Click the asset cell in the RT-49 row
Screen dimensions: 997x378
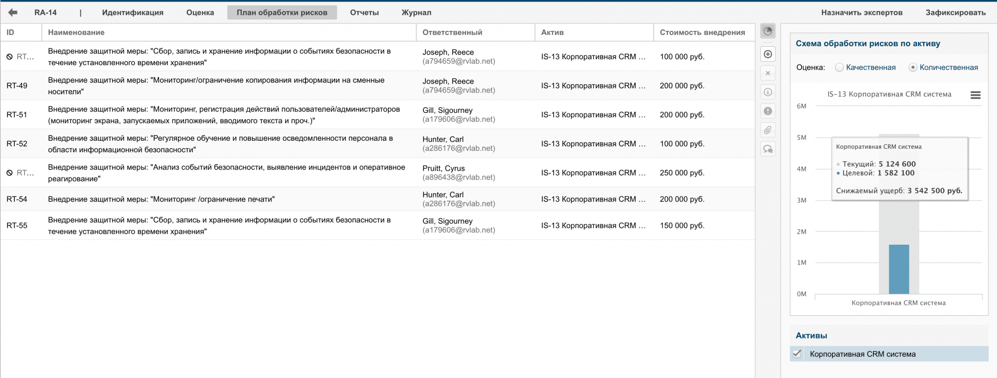pos(594,86)
